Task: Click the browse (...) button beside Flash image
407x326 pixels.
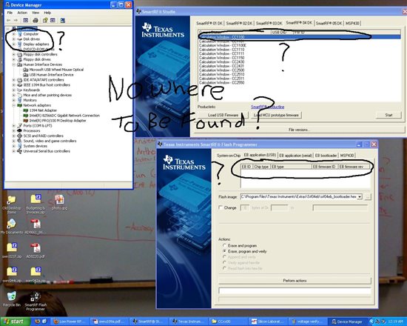Action: click(x=368, y=197)
